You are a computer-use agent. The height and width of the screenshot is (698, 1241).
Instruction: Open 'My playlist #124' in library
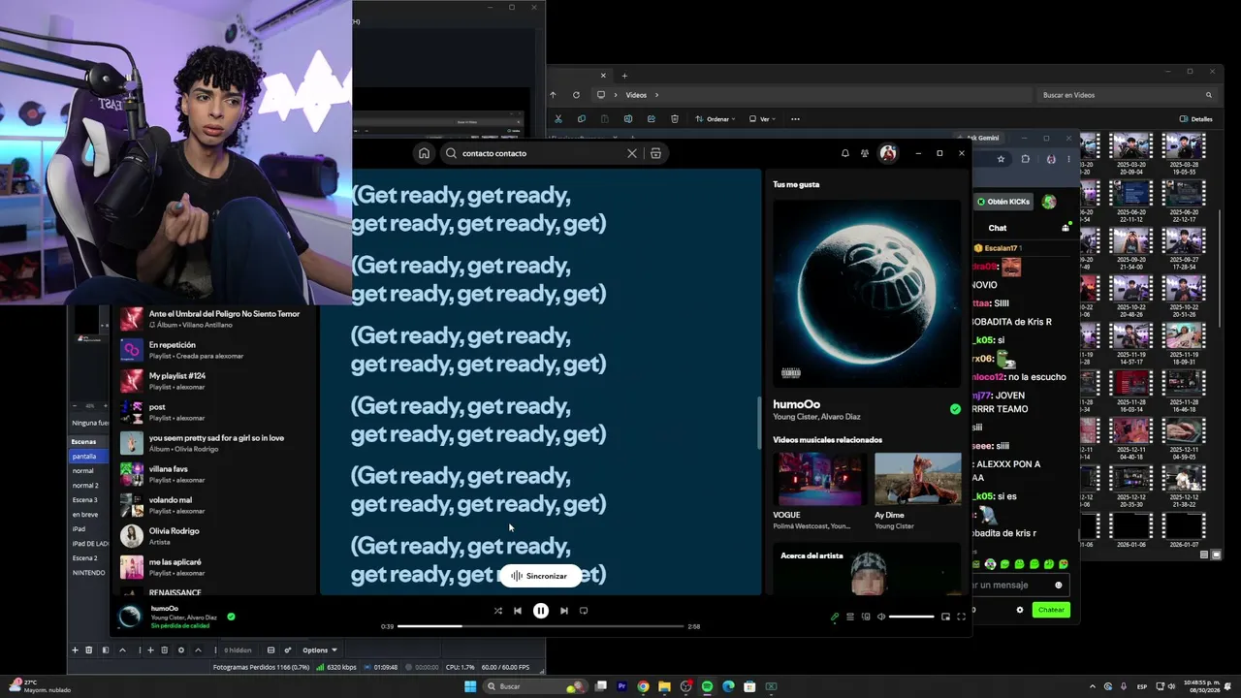click(x=217, y=380)
